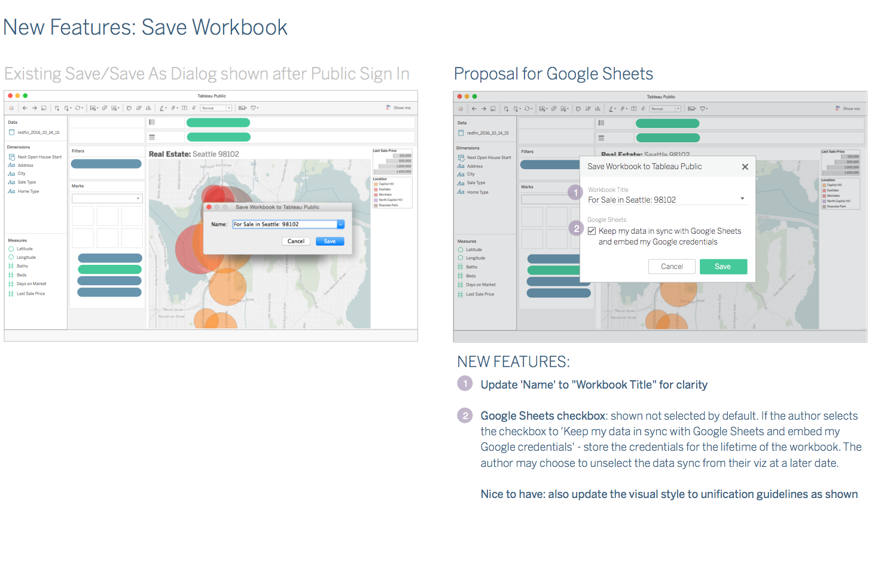
Task: Open the 'Normal' fit dropdown in the existing-dialog mockup
Action: (x=216, y=108)
